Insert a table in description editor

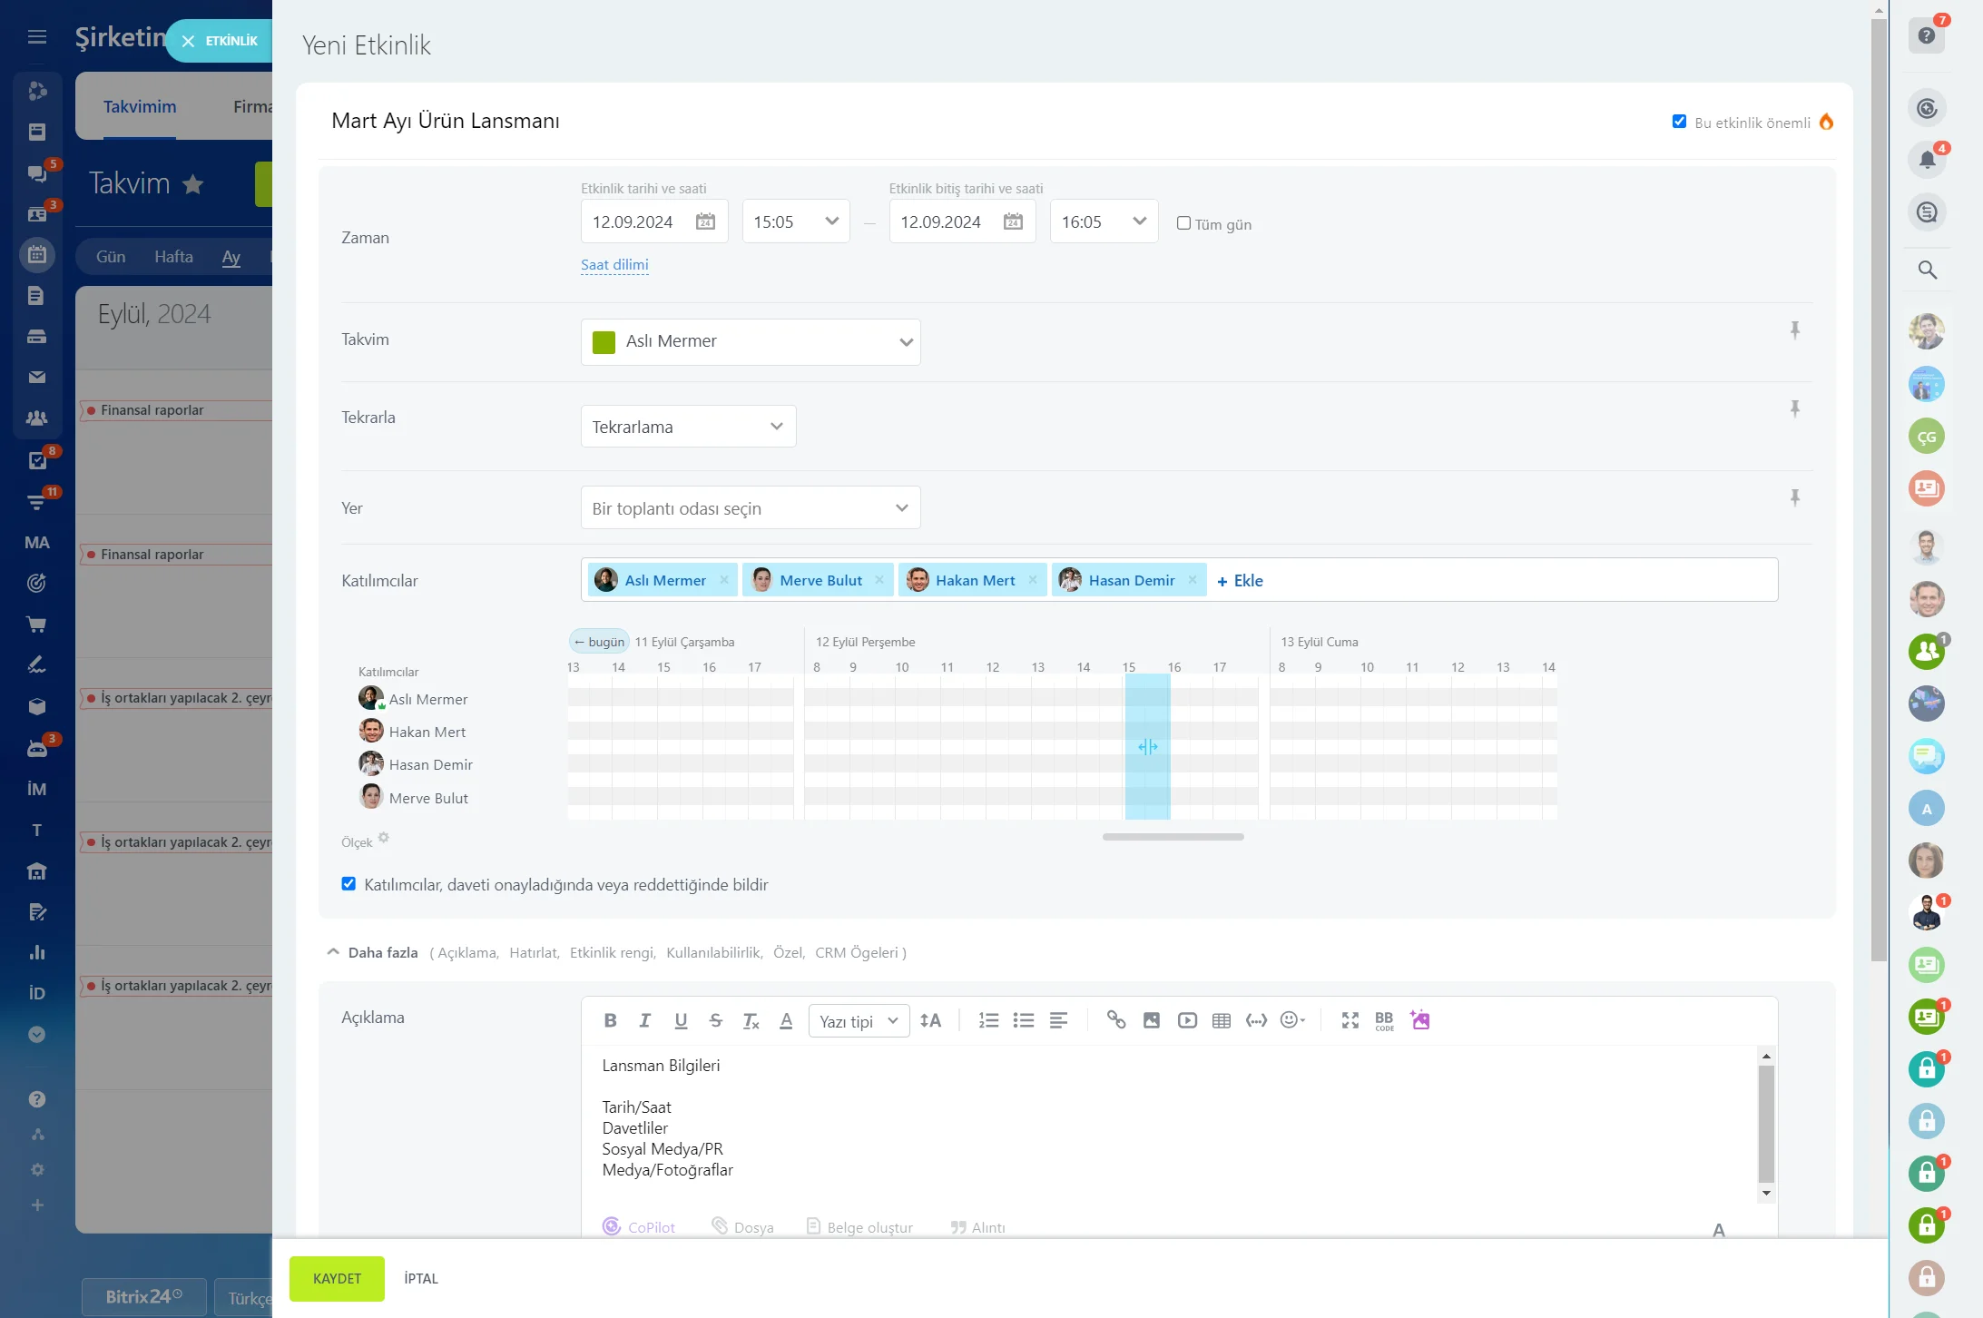coord(1222,1020)
